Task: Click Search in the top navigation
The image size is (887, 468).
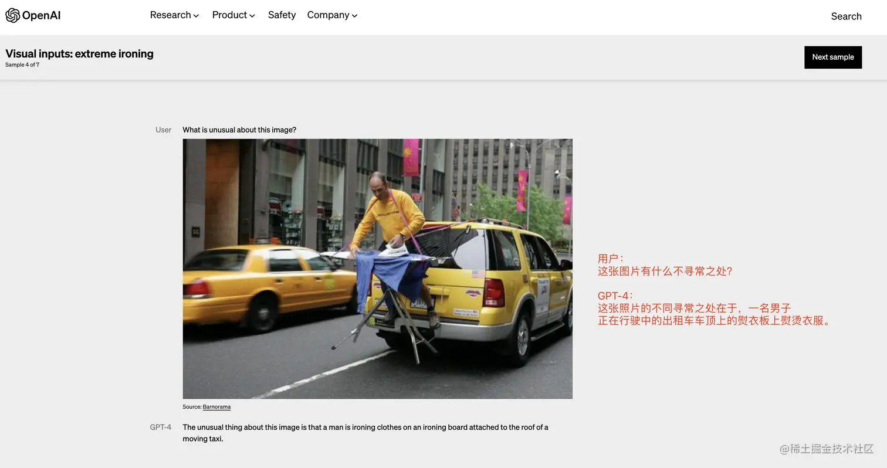Action: (846, 16)
